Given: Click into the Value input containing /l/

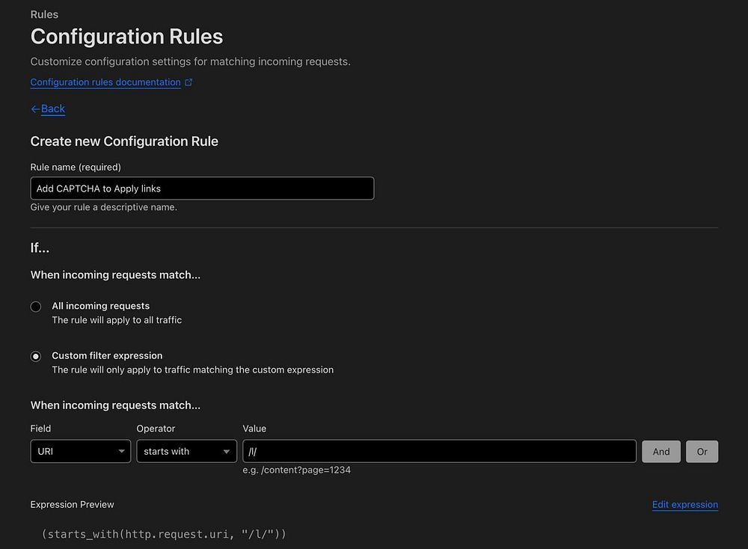Looking at the screenshot, I should click(439, 452).
